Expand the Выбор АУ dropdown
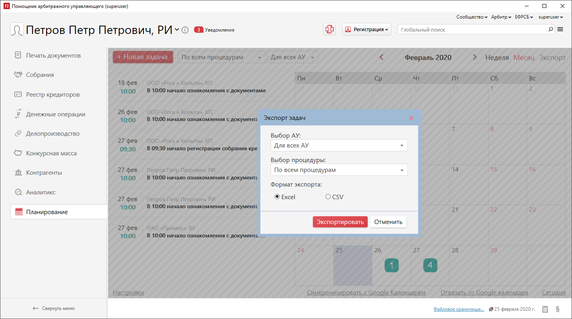Image resolution: width=572 pixels, height=319 pixels. click(339, 146)
